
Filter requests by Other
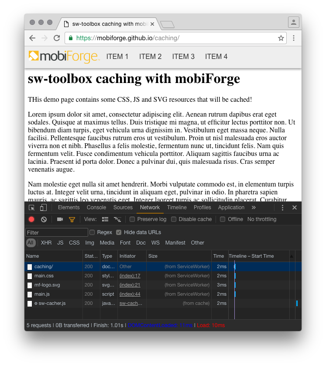coord(198,243)
